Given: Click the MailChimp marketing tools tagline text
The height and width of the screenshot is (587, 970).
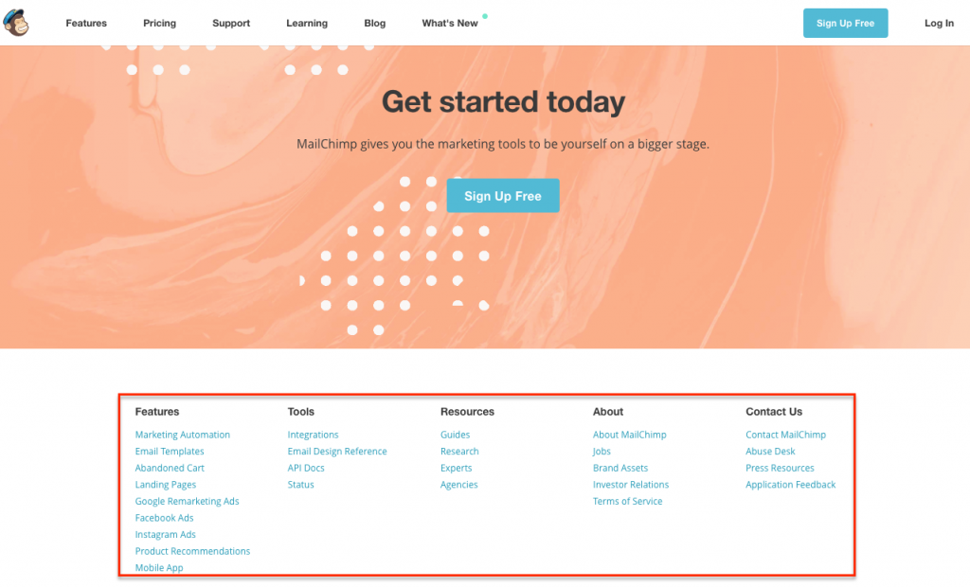Looking at the screenshot, I should coord(503,144).
